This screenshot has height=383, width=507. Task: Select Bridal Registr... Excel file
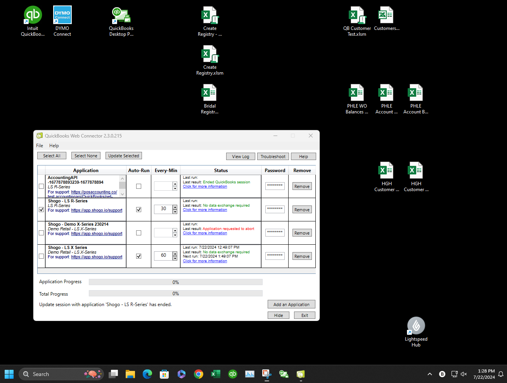point(210,99)
